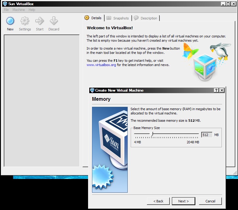
Task: Close the Create New Virtual Machine dialog
Action: click(x=222, y=90)
